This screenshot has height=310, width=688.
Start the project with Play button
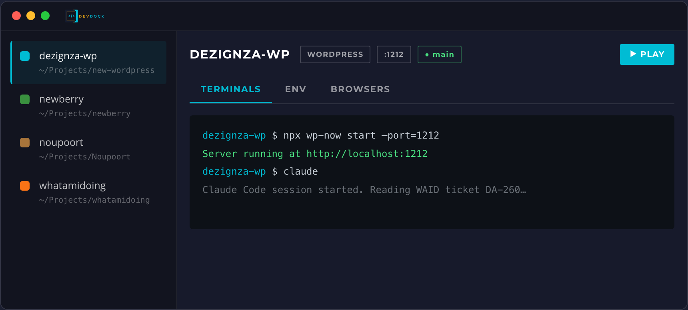coord(647,54)
